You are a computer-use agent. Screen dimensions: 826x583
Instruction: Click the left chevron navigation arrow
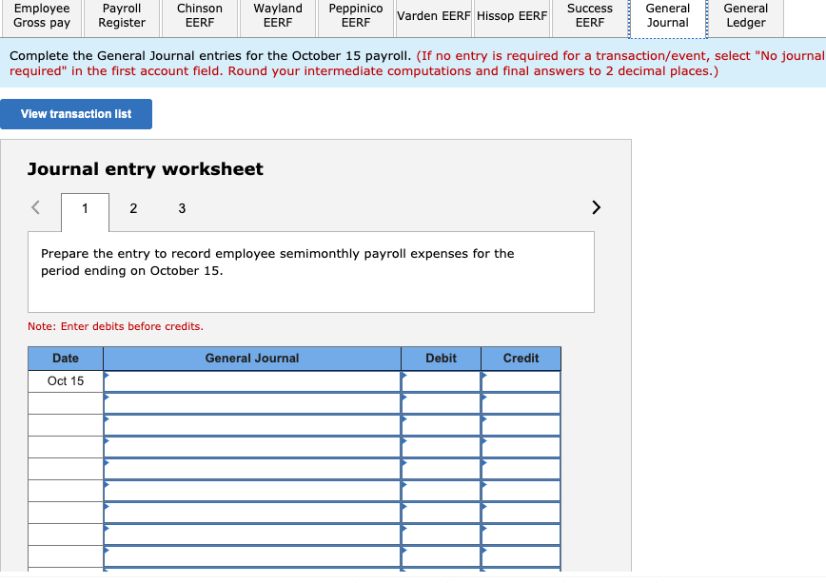tap(34, 207)
